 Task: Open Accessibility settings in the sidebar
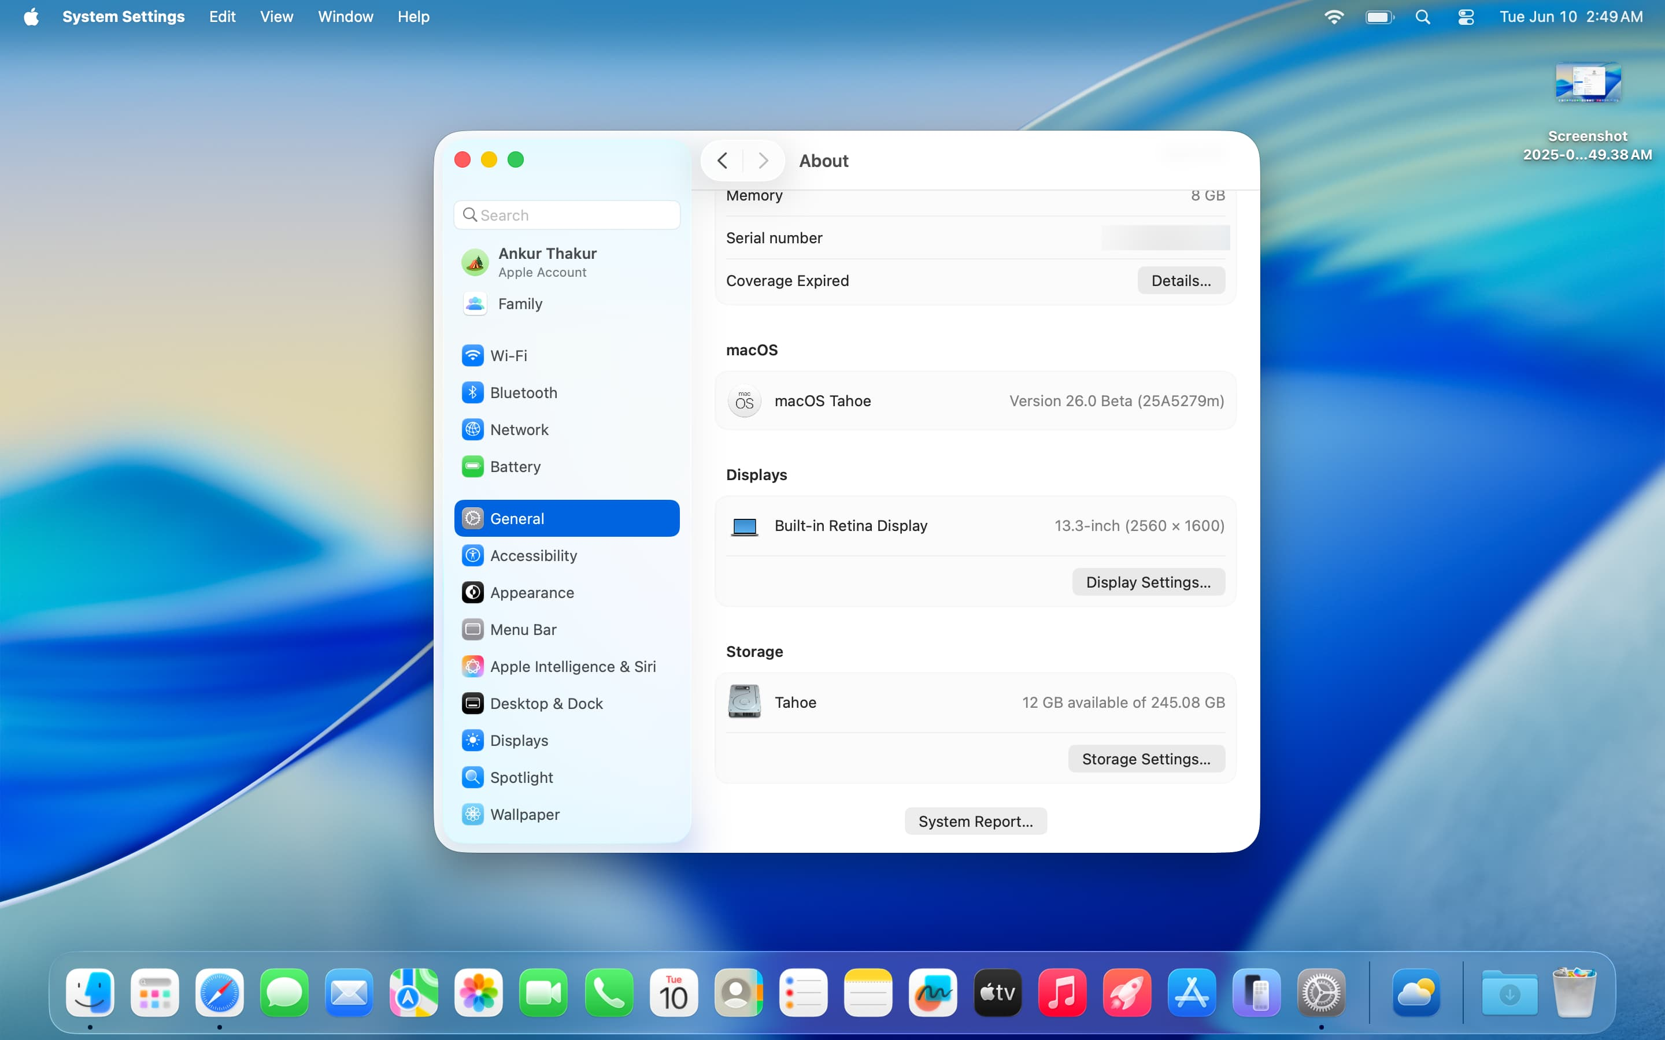click(x=533, y=556)
